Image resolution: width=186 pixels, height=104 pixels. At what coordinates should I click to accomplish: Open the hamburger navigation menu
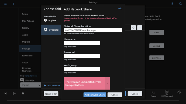[x=5, y=4]
